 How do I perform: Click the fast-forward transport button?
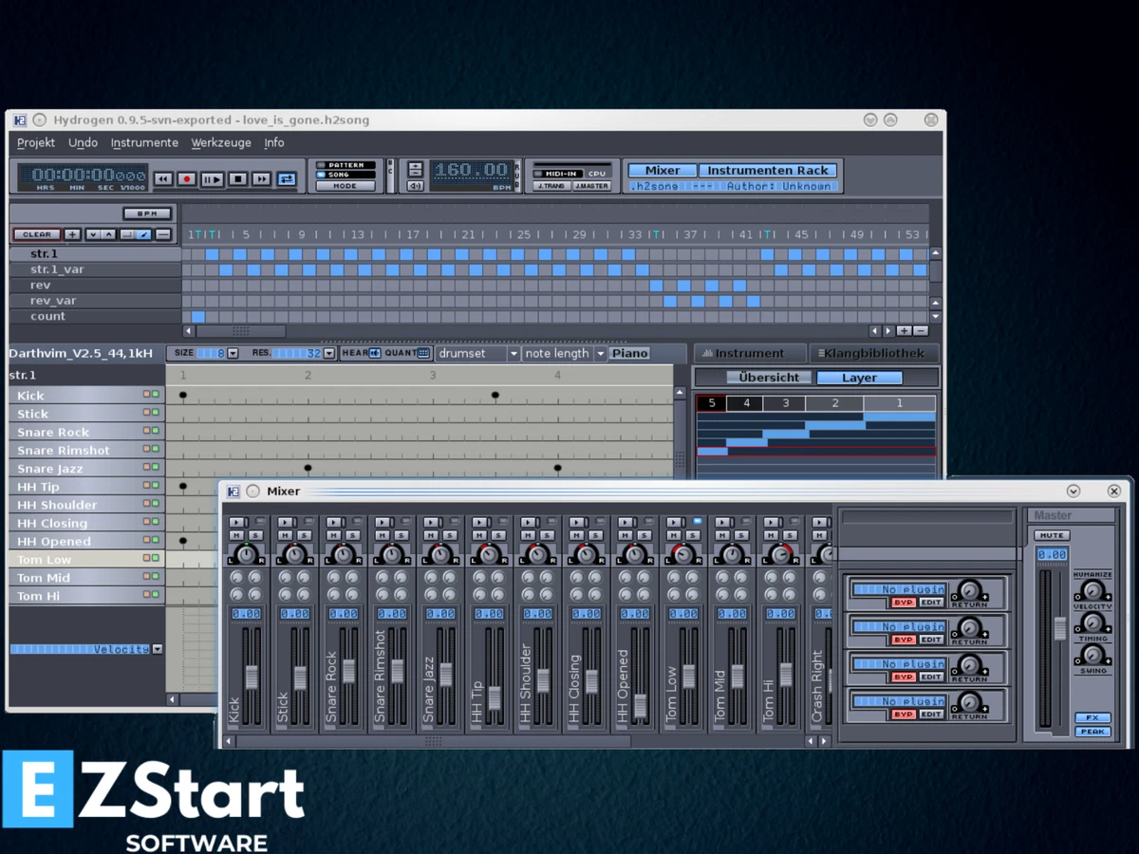tap(261, 178)
